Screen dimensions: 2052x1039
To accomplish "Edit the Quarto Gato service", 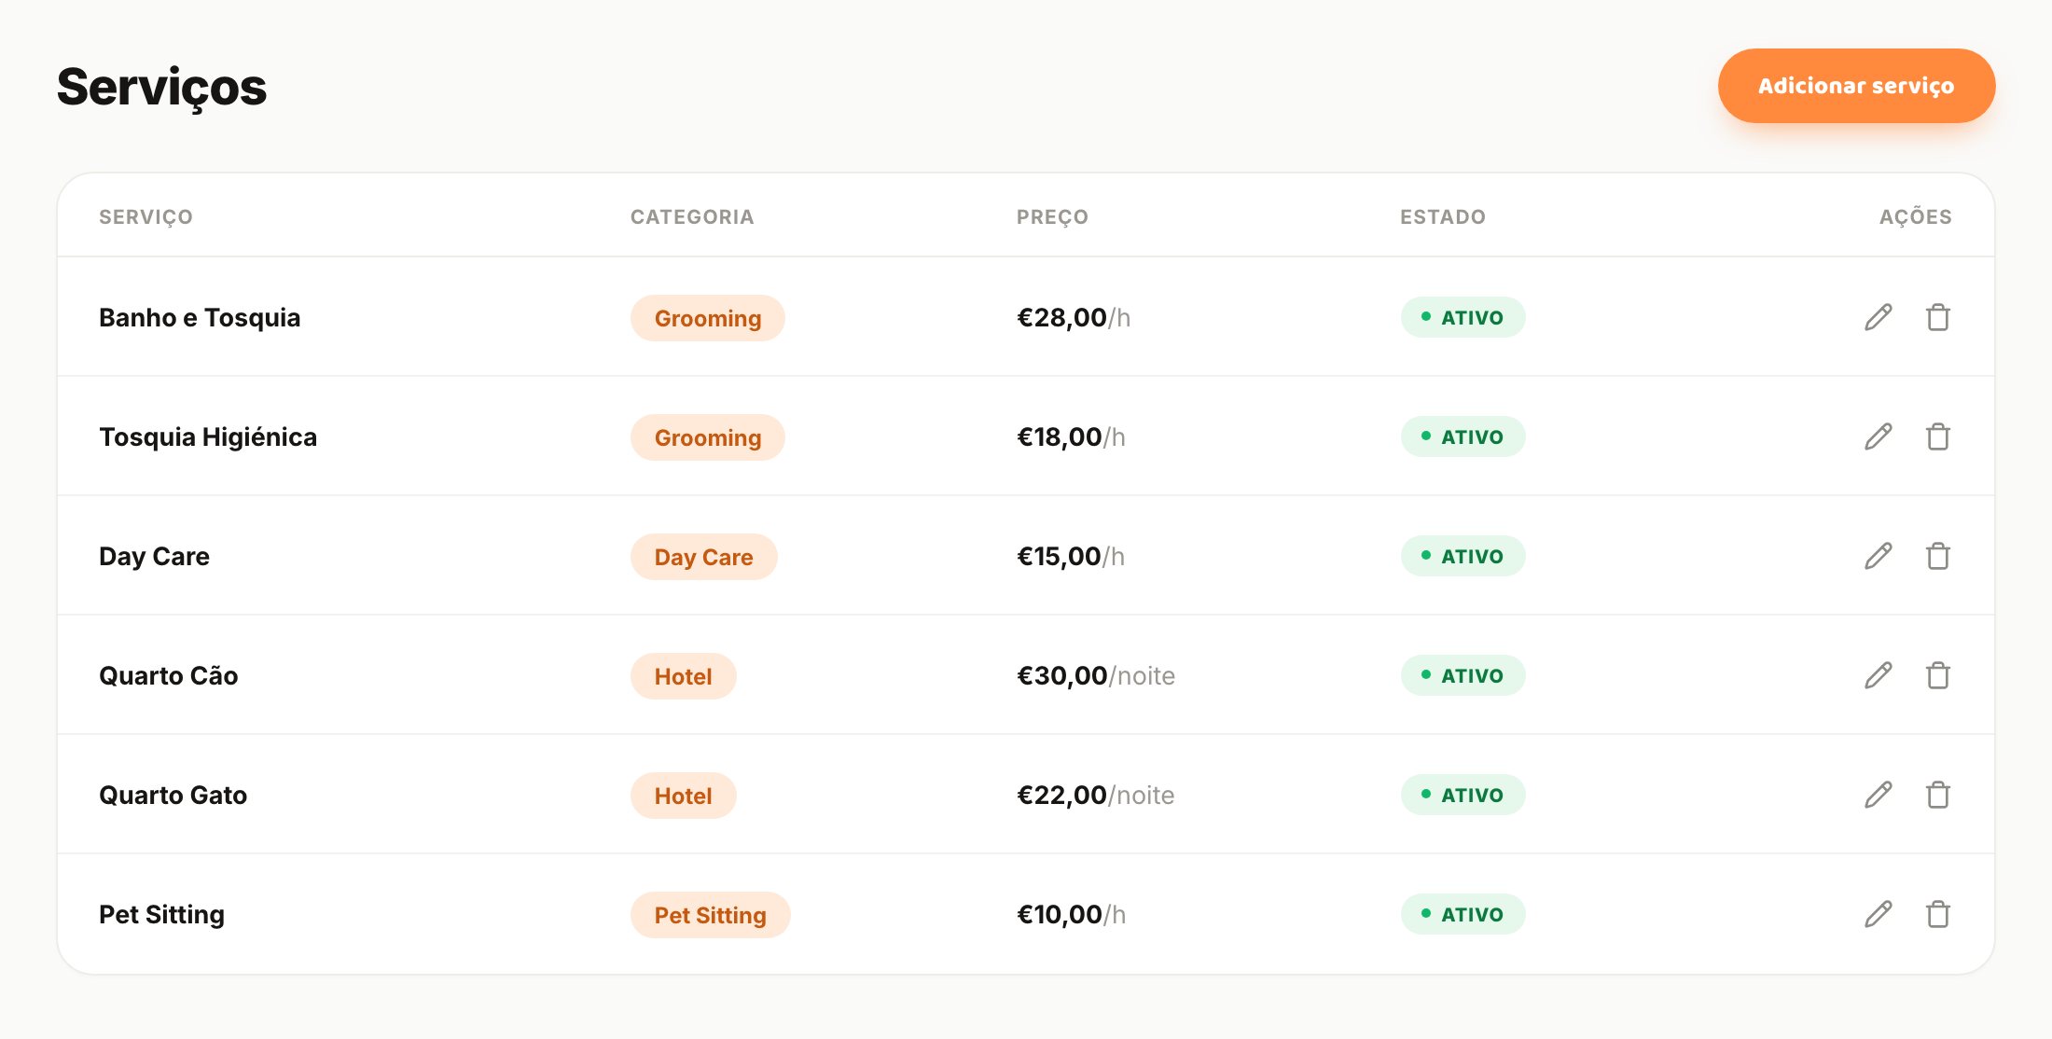I will (1879, 795).
